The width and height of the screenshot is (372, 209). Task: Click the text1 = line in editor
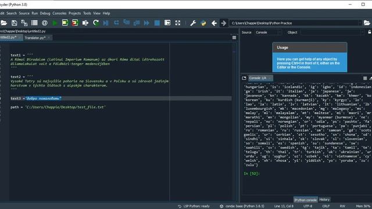point(22,55)
